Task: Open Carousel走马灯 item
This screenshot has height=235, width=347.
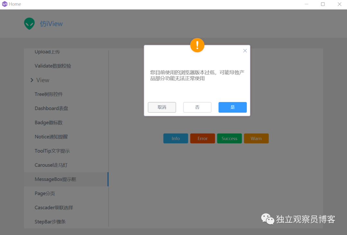Action: [66, 165]
